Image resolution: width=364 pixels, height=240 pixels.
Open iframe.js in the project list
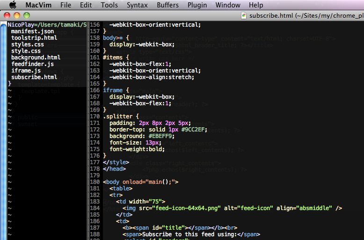click(x=26, y=71)
